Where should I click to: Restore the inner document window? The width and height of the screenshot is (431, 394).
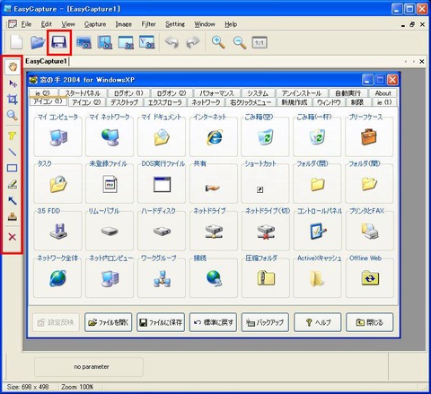[x=412, y=24]
